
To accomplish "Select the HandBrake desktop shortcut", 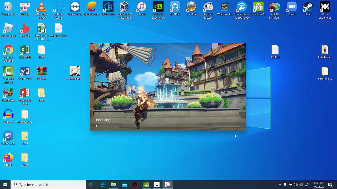I will pos(8,95).
